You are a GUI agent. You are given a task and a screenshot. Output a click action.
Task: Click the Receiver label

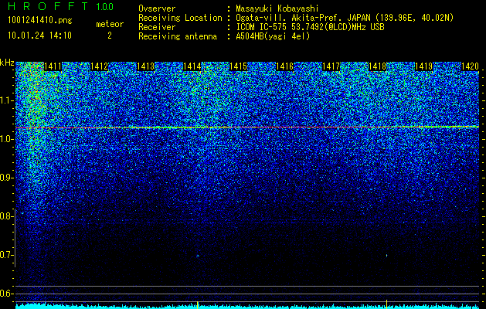point(157,27)
